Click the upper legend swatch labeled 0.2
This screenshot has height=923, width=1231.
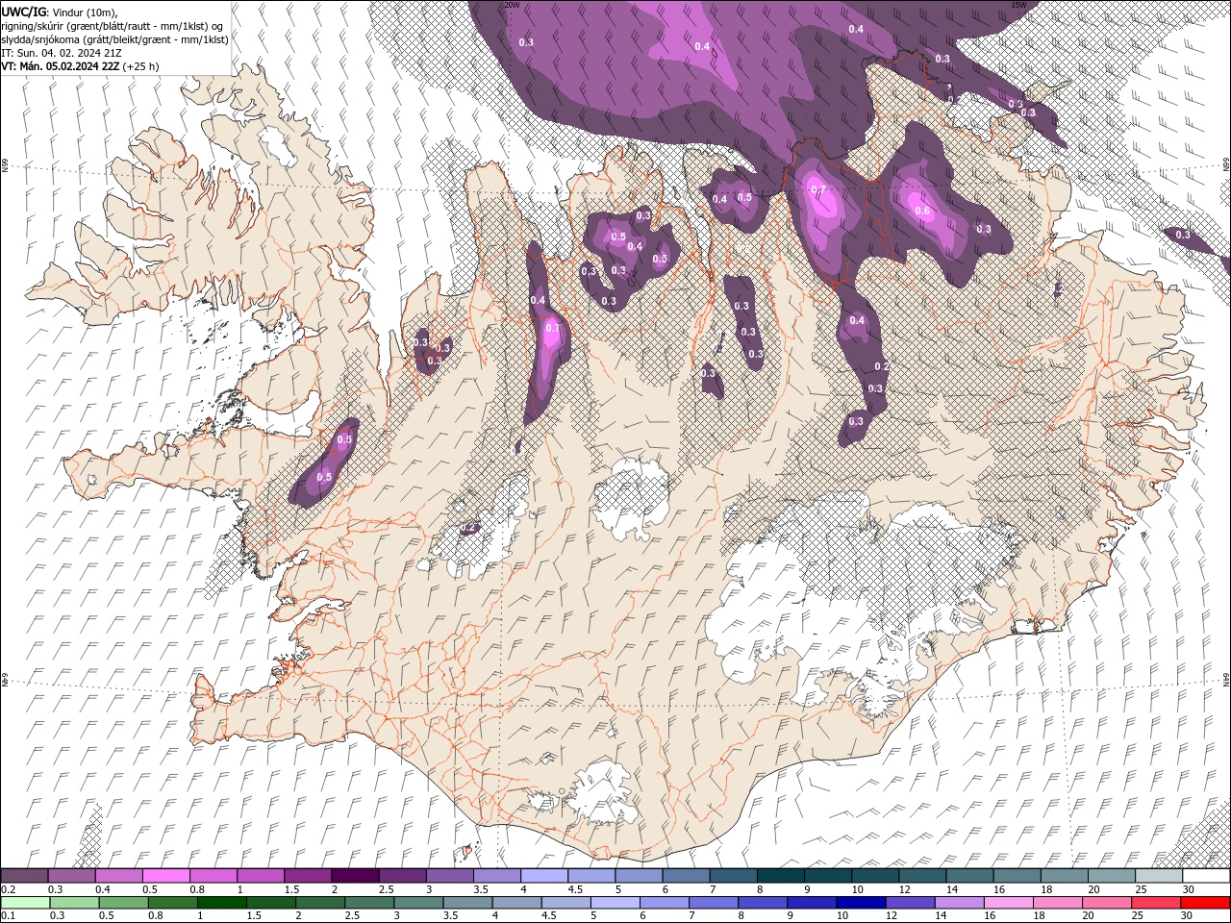pyautogui.click(x=25, y=875)
